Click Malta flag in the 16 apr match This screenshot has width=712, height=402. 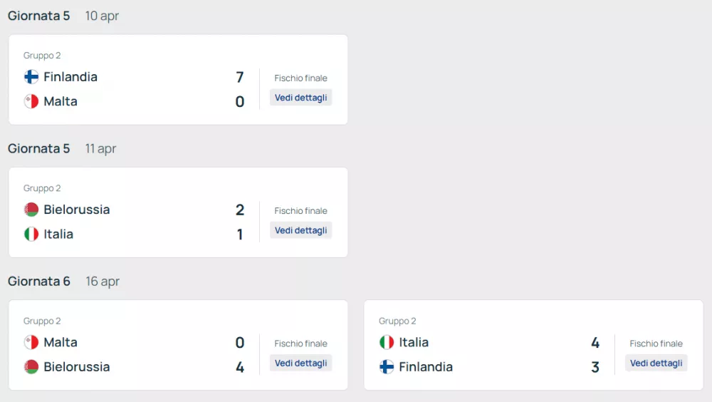31,342
